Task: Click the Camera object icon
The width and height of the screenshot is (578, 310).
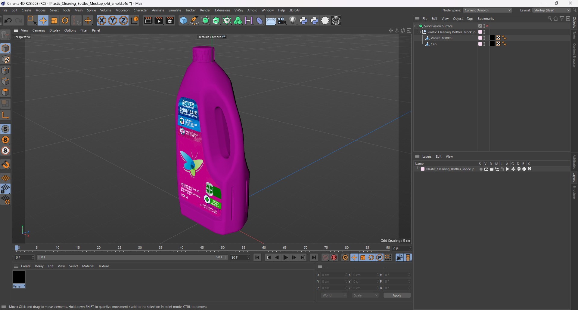Action: coord(282,20)
